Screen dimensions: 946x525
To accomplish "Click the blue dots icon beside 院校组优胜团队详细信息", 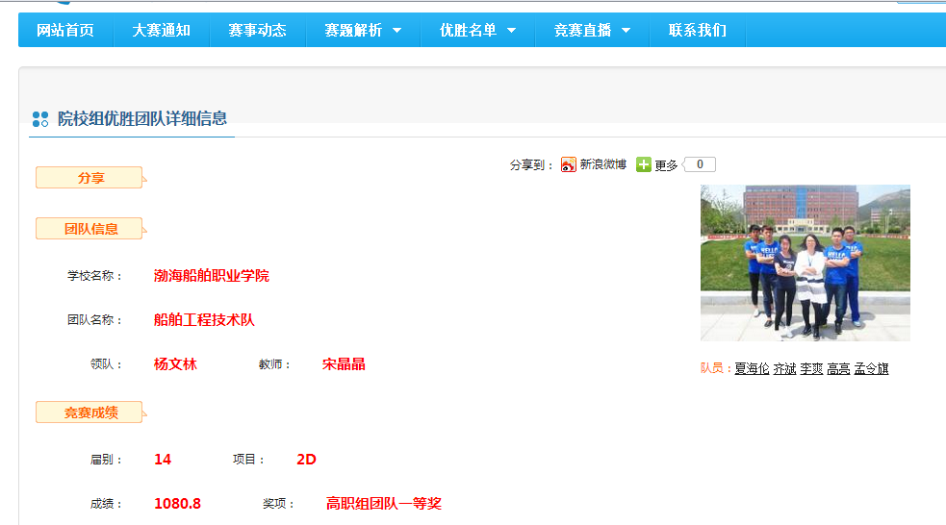I will [40, 119].
